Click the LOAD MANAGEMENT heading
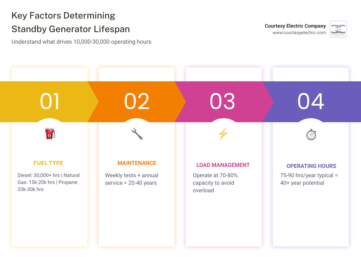 coord(223,165)
